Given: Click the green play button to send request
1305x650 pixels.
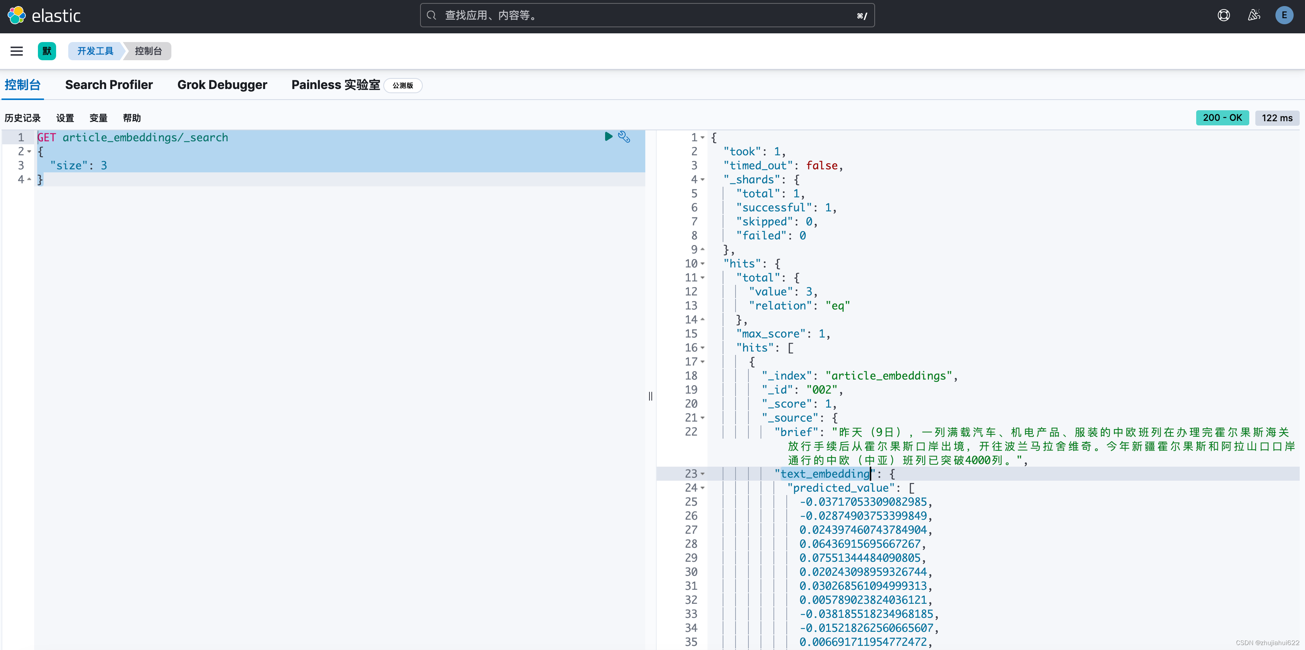Looking at the screenshot, I should click(609, 137).
